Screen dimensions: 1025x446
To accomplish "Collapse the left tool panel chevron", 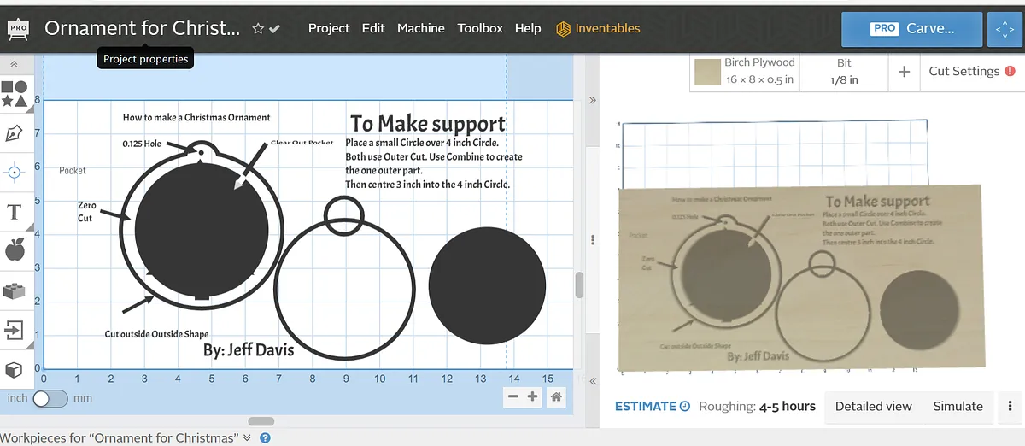I will (x=14, y=65).
